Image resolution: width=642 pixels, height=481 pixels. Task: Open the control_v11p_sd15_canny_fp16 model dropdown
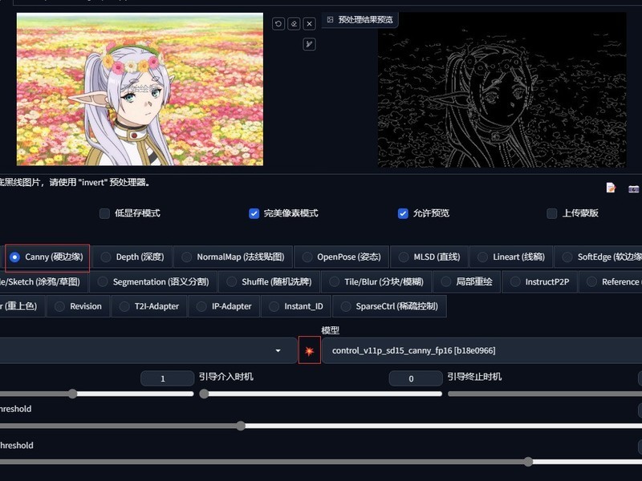click(x=482, y=350)
